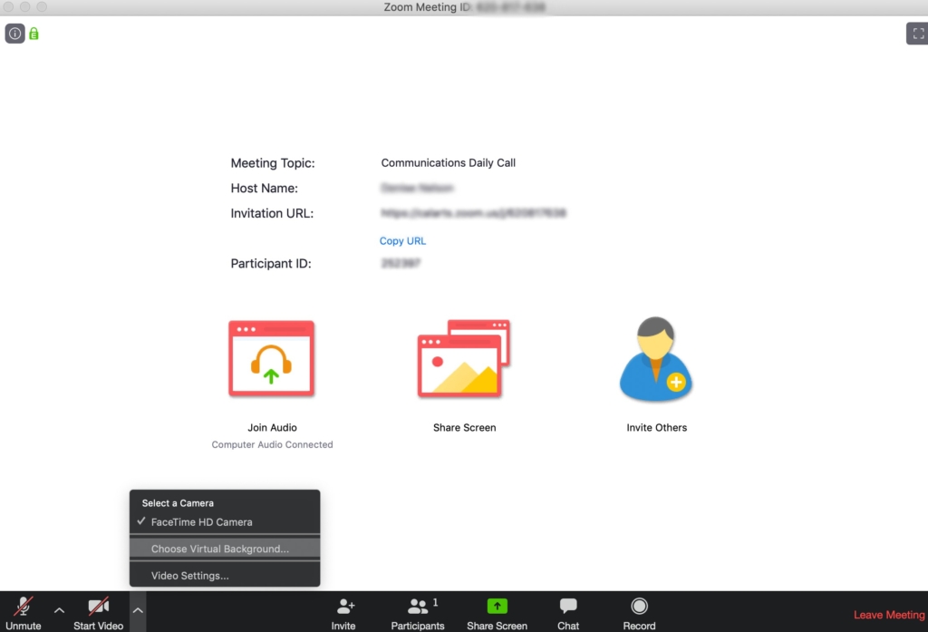Select FaceTime HD Camera in the menu
928x632 pixels.
[x=225, y=521]
